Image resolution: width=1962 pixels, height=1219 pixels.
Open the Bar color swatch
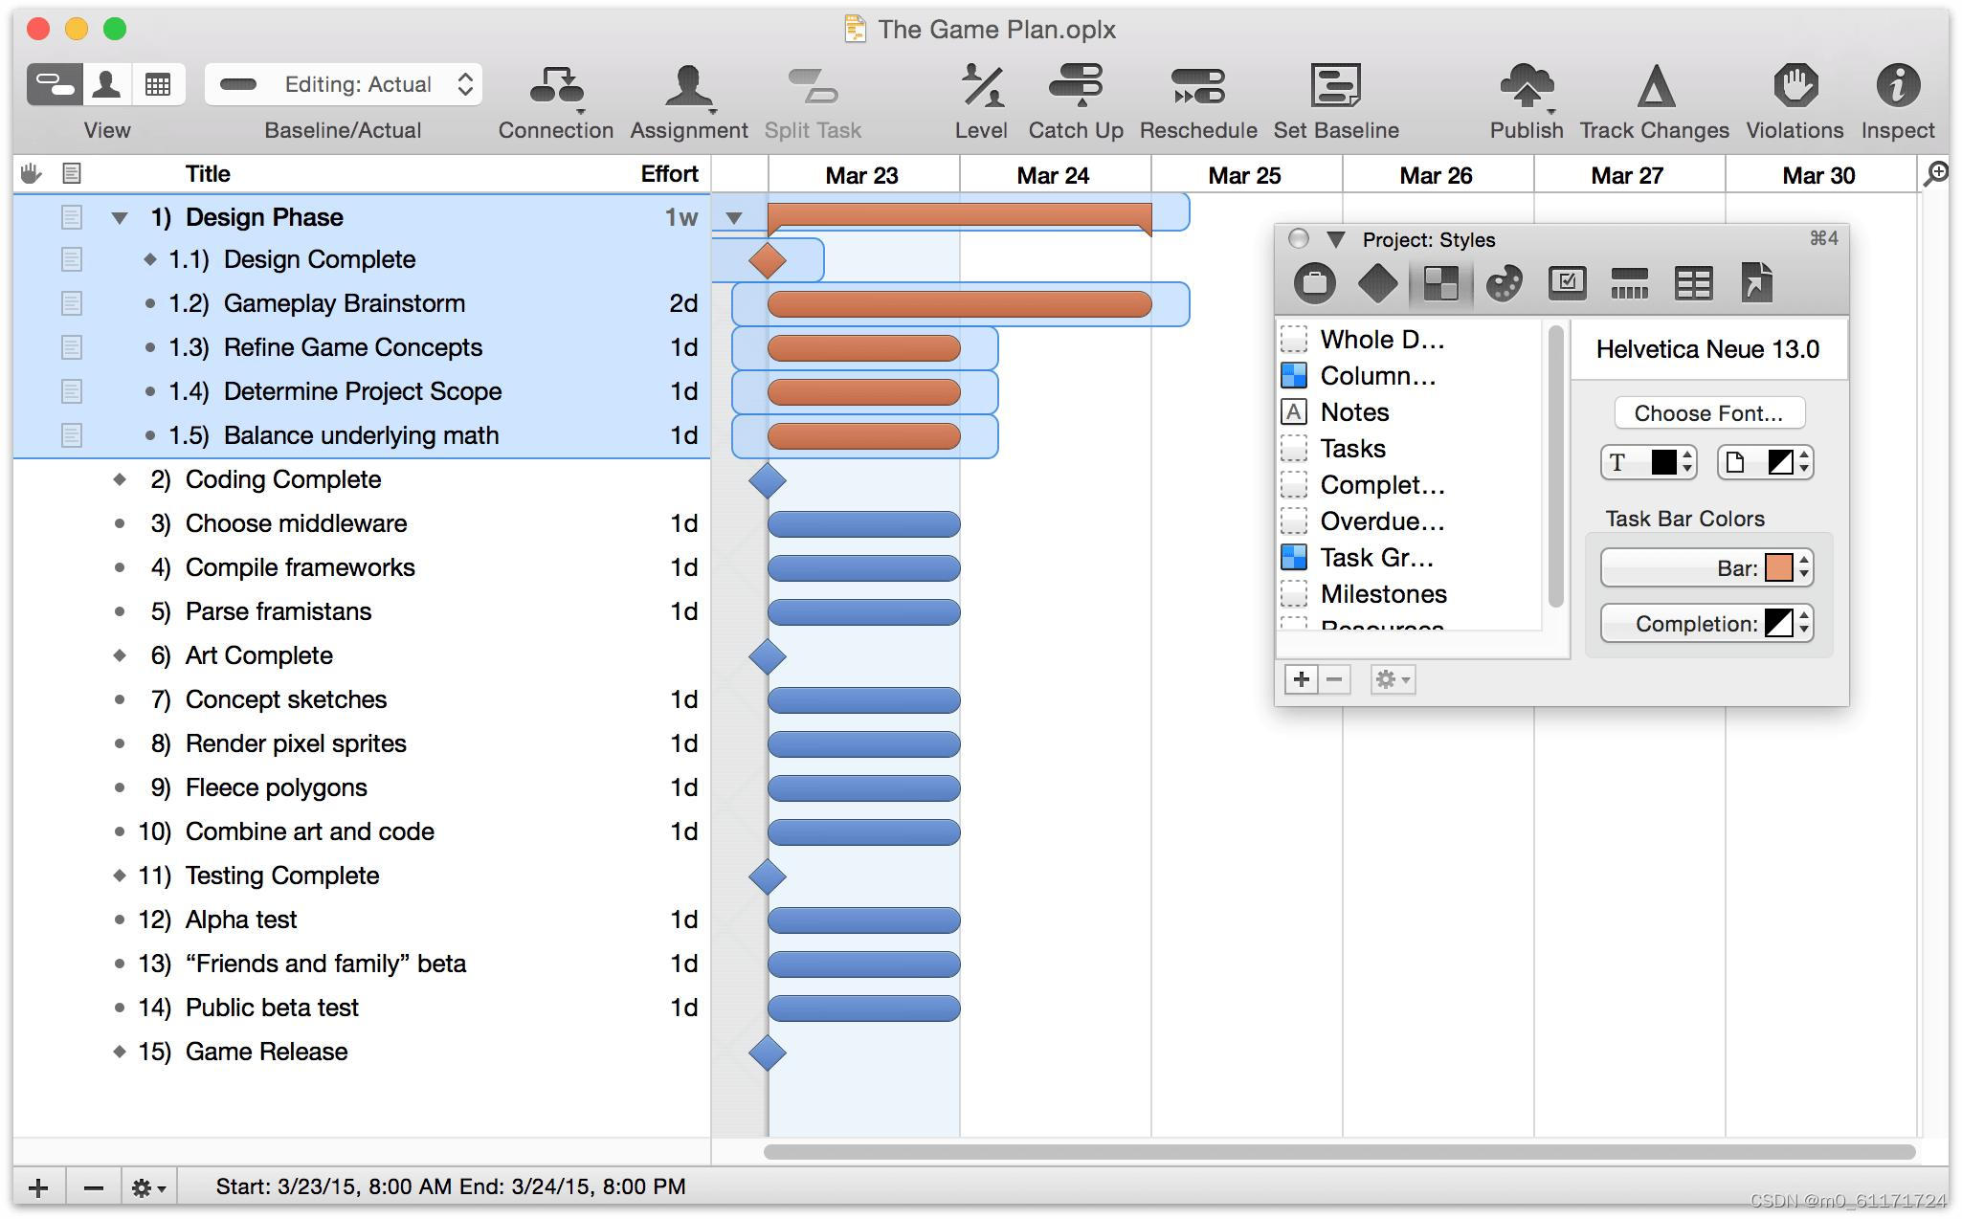pos(1778,568)
